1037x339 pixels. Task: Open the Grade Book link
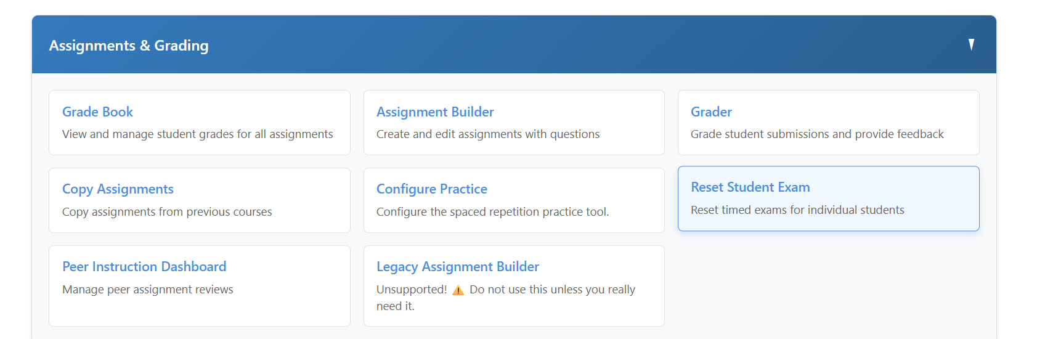click(x=97, y=112)
